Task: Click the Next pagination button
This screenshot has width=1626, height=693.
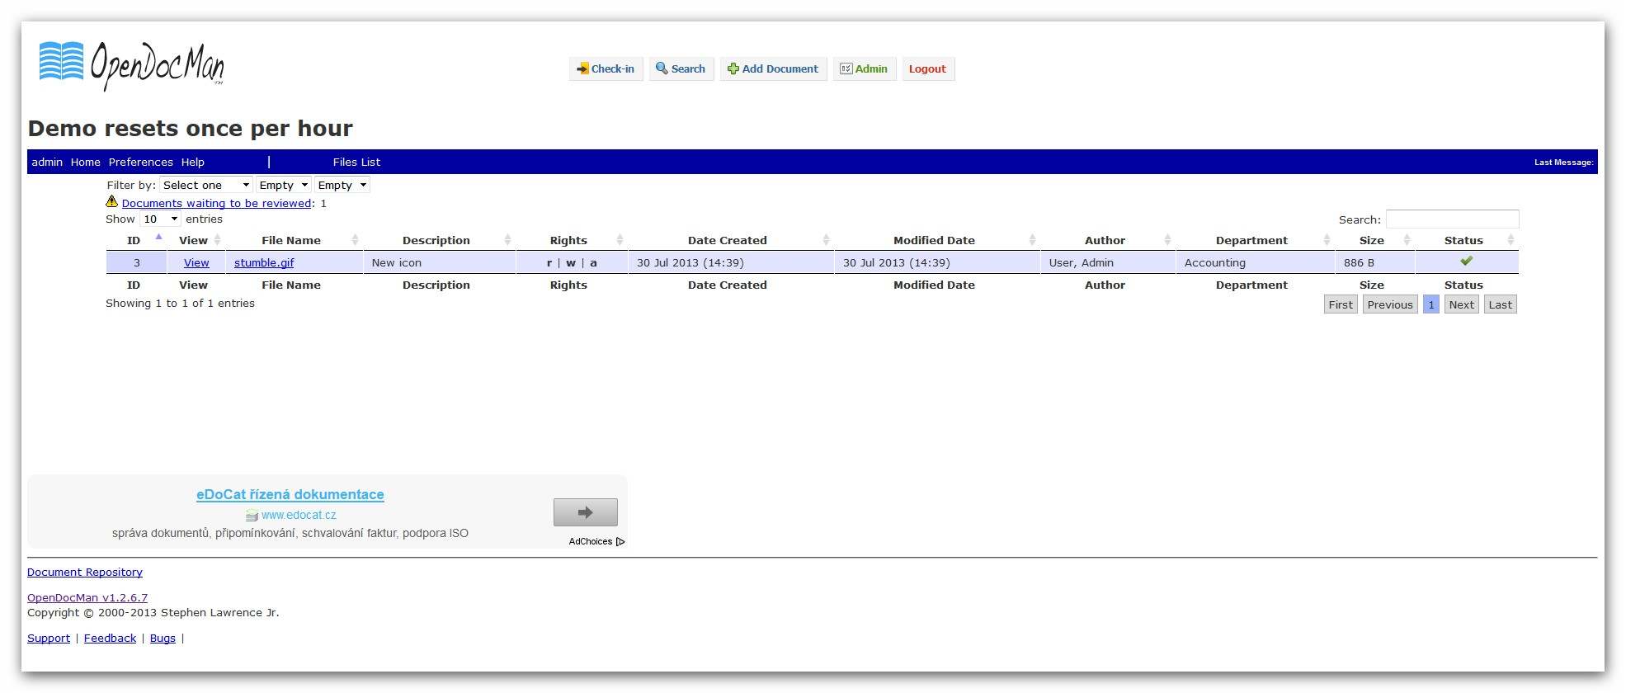Action: tap(1462, 304)
